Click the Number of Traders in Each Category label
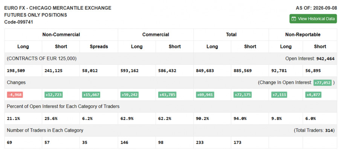The width and height of the screenshot is (339, 150). (45, 130)
